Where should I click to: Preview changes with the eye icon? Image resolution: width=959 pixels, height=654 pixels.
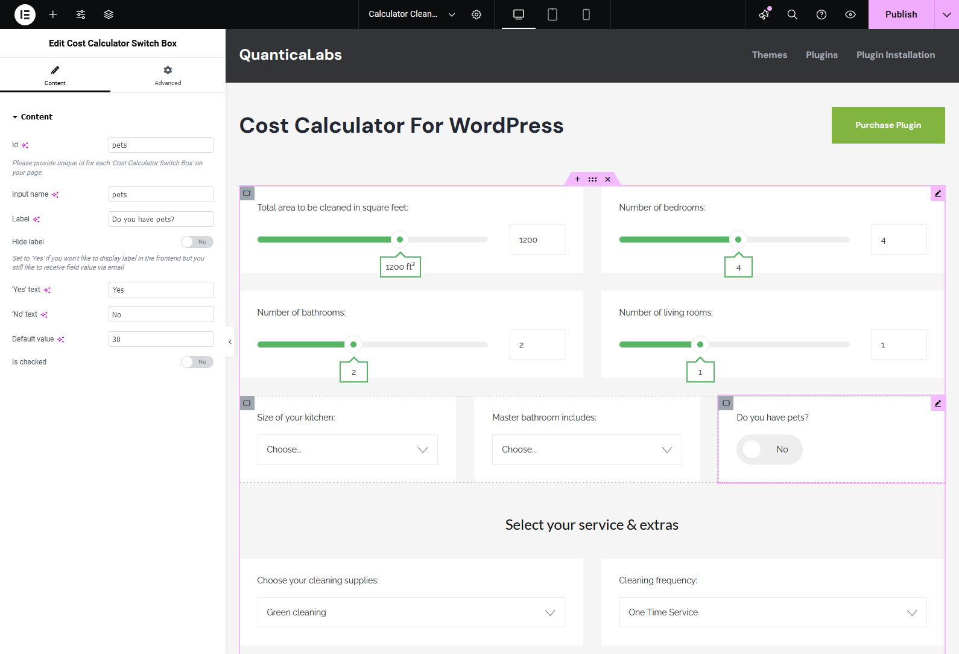[850, 14]
